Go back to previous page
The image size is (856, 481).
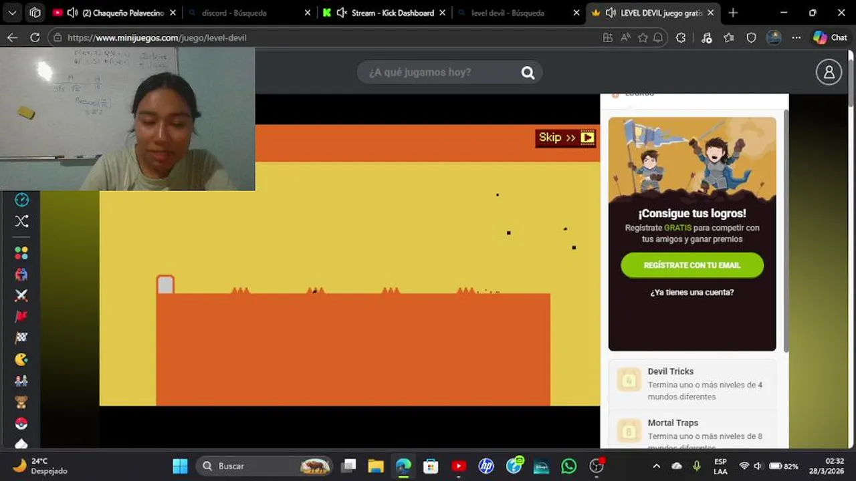click(x=12, y=37)
